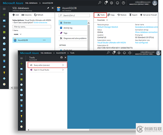Select Overview menu item
Image resolution: width=163 pixels, height=135 pixels.
click(73, 23)
